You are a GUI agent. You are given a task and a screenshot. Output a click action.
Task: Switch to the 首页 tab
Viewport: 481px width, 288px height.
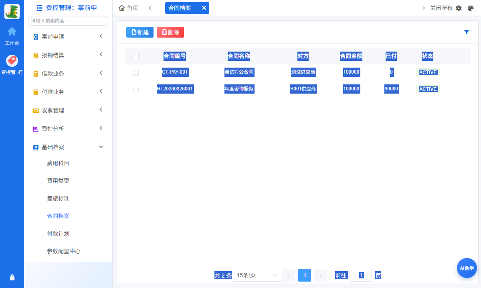[x=129, y=8]
